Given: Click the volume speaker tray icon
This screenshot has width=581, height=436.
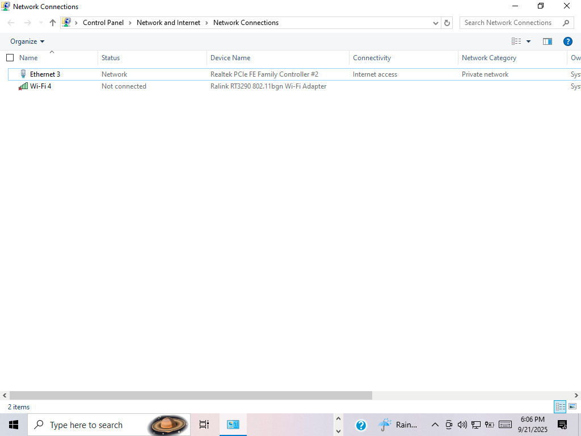Looking at the screenshot, I should (x=462, y=425).
